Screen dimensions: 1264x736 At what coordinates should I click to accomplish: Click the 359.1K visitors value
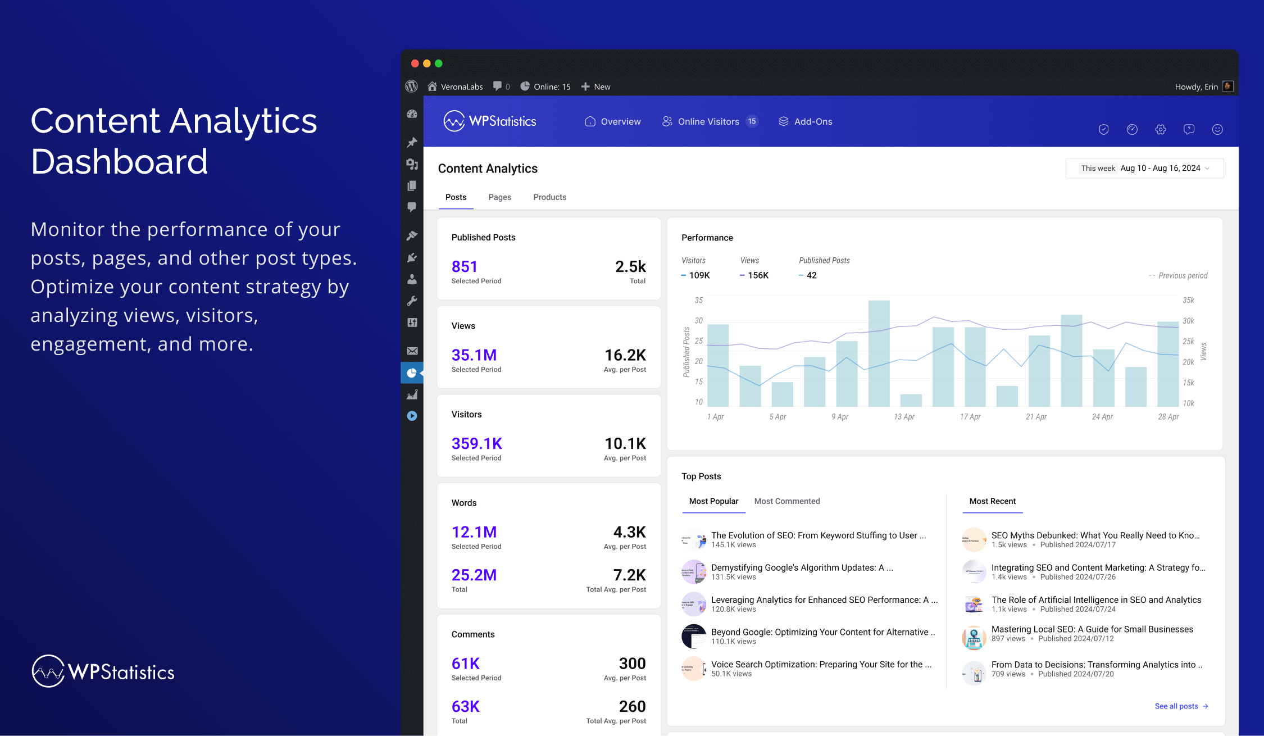coord(477,443)
